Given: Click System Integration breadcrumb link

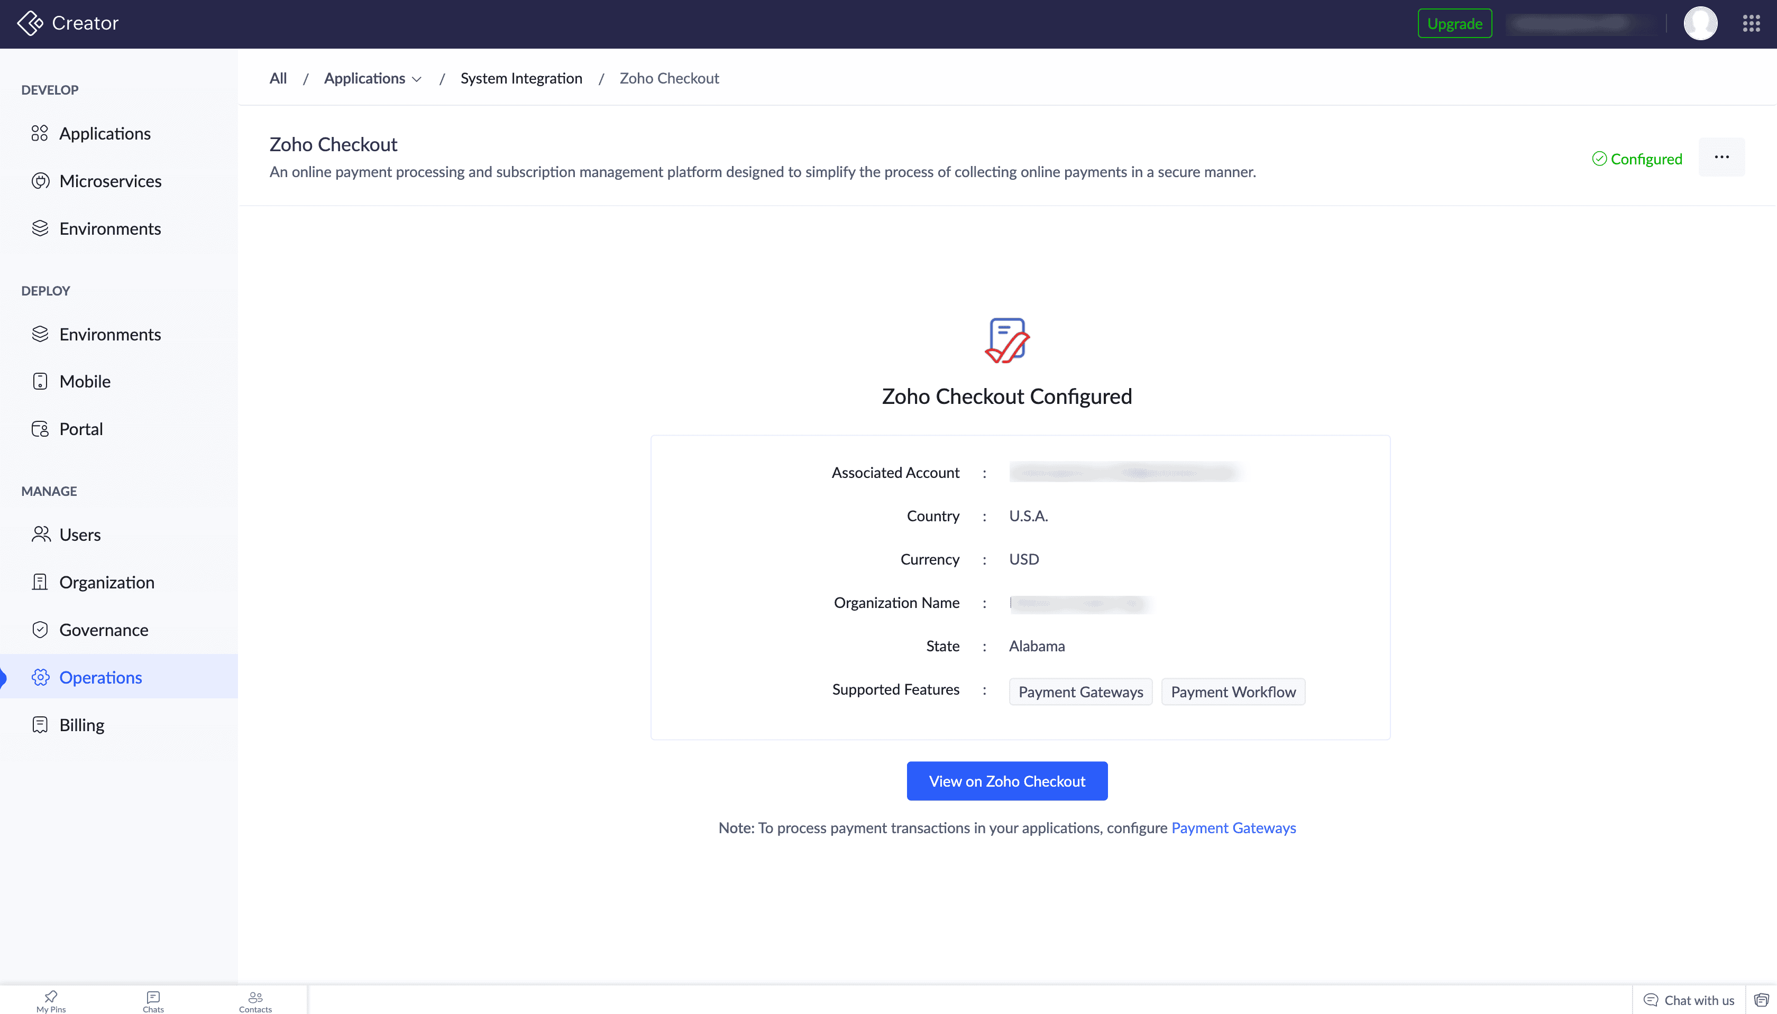Looking at the screenshot, I should [521, 79].
